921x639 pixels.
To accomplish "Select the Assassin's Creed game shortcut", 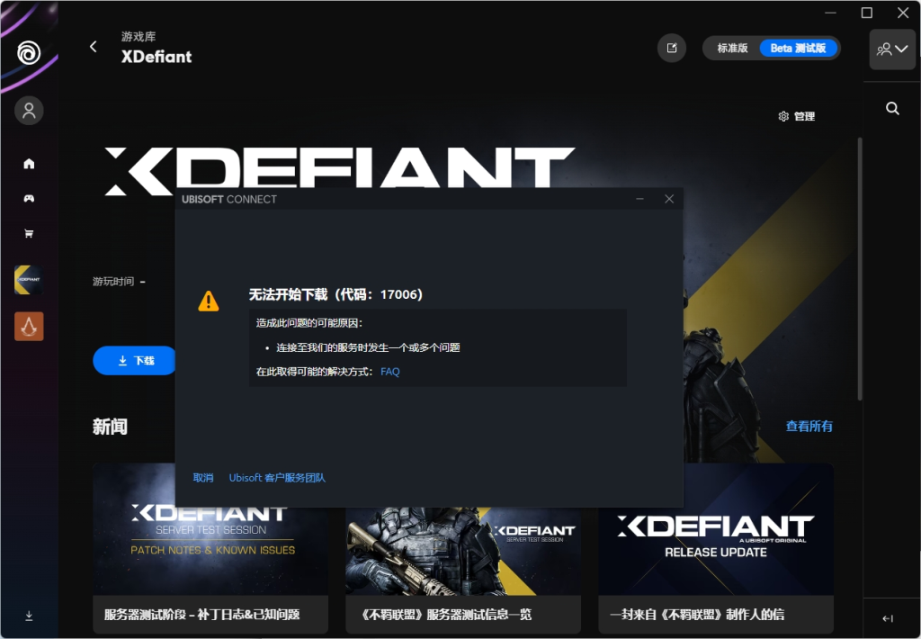I will (x=29, y=327).
